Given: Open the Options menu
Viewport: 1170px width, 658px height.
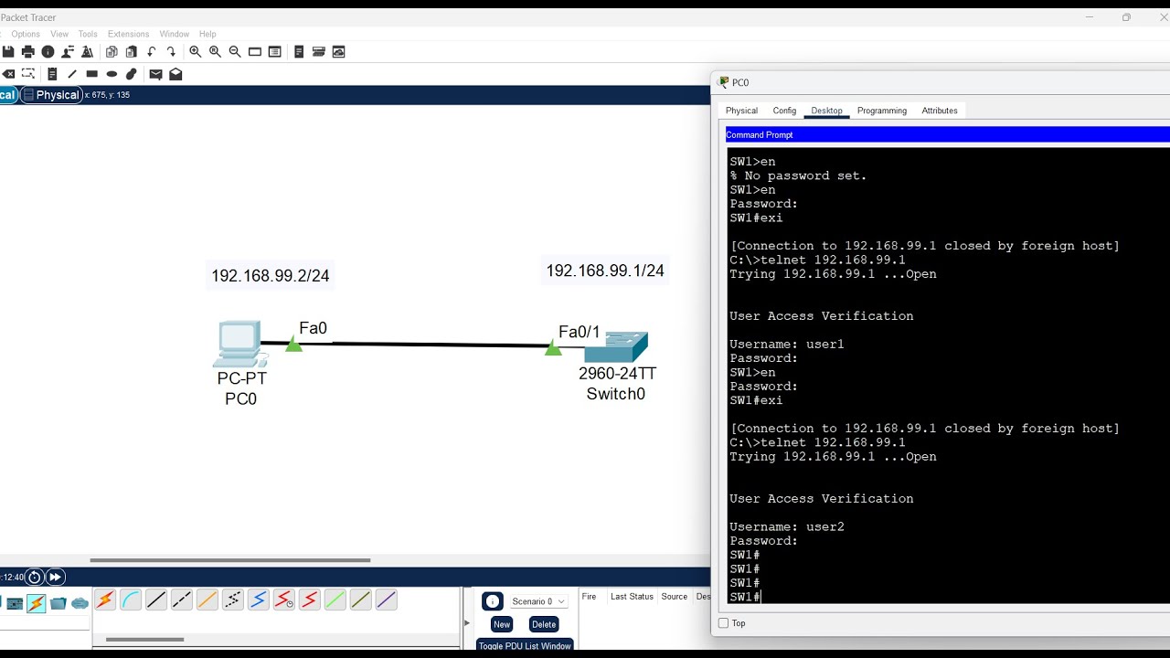Looking at the screenshot, I should [x=26, y=34].
